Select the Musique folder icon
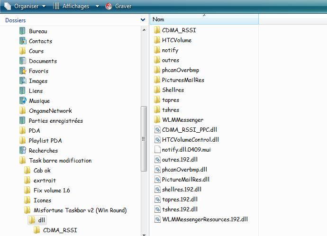Viewport: 327px width, 236px height. (23, 100)
